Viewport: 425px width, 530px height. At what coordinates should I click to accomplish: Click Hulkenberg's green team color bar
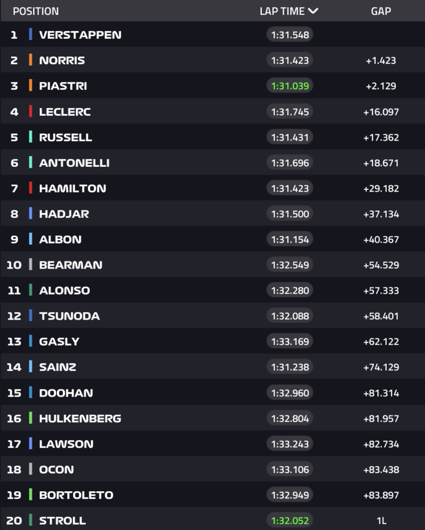click(x=30, y=418)
